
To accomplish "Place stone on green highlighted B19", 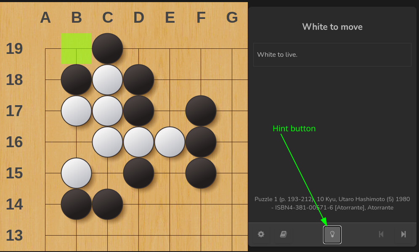I will (x=77, y=49).
